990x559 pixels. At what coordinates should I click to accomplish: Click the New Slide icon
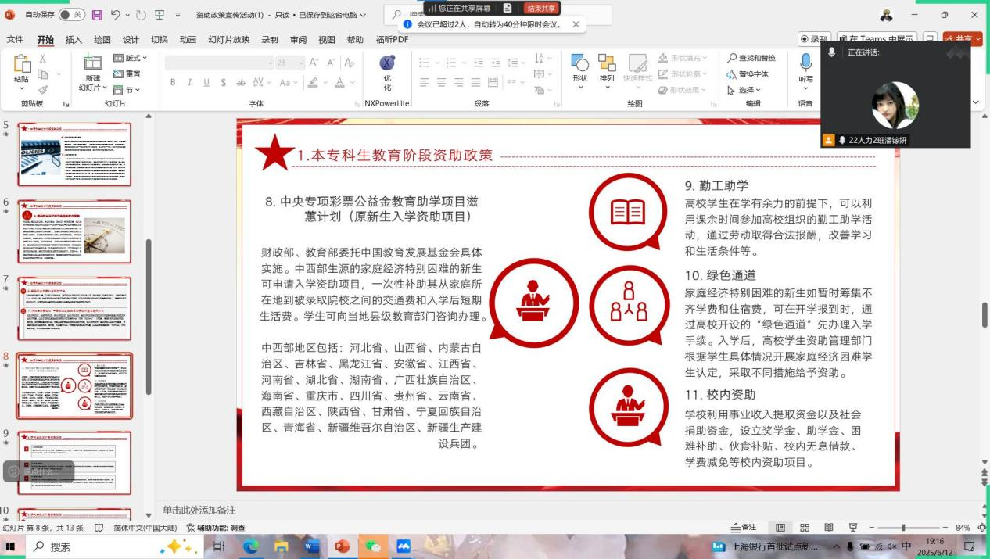[x=93, y=66]
